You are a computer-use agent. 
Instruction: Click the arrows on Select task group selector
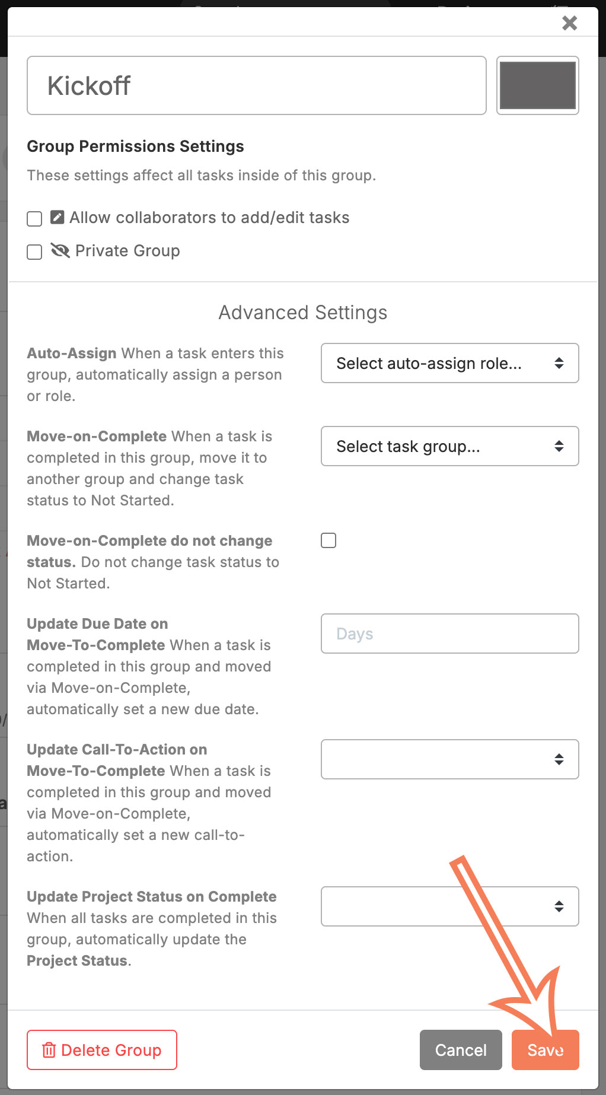tap(559, 446)
